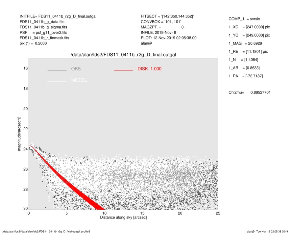
Task: Click the white MODEL legend label
Action: (79, 80)
